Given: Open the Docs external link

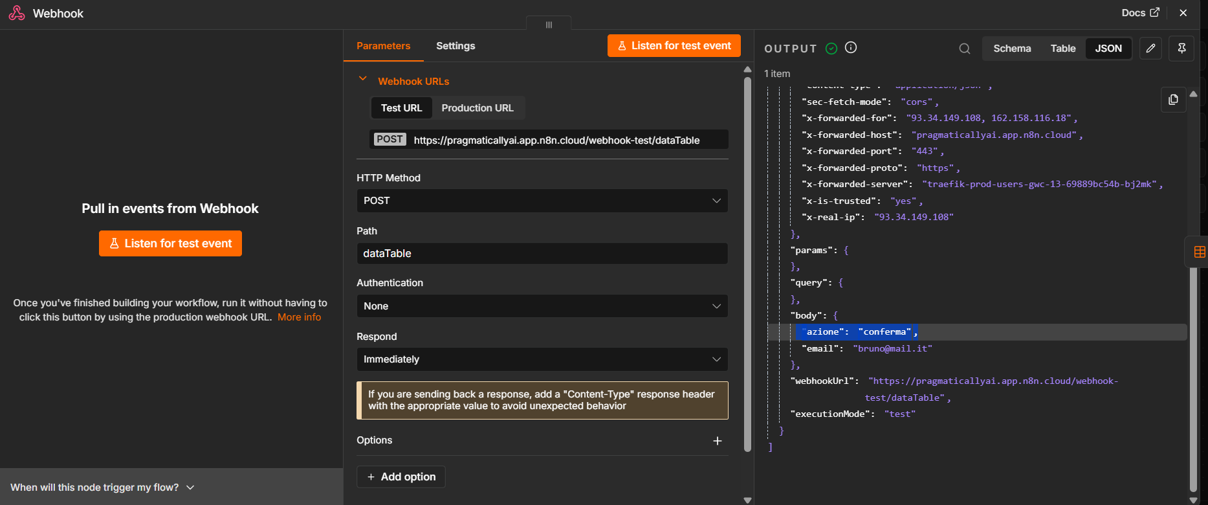Looking at the screenshot, I should click(x=1140, y=13).
